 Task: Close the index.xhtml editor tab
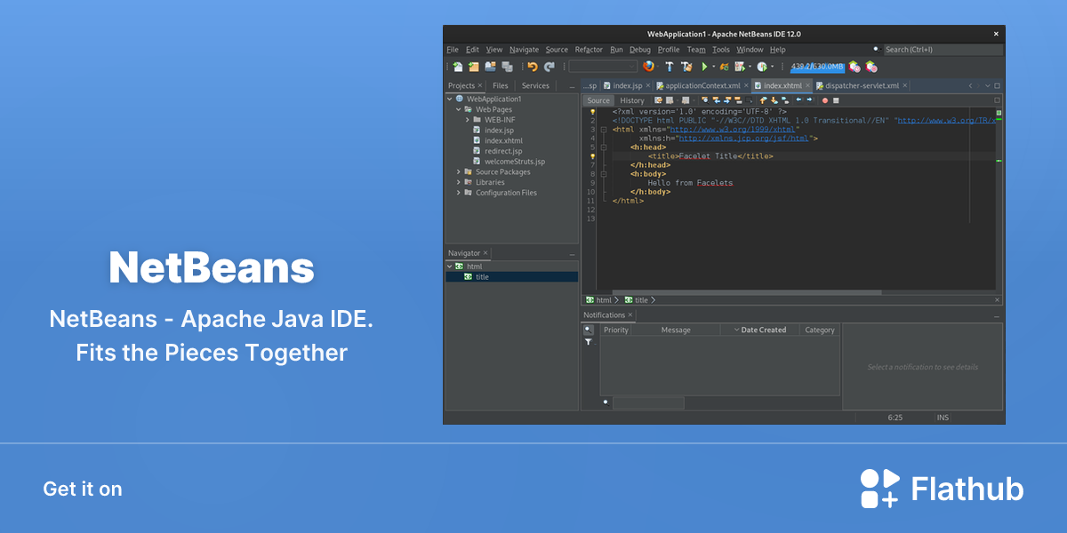point(808,86)
